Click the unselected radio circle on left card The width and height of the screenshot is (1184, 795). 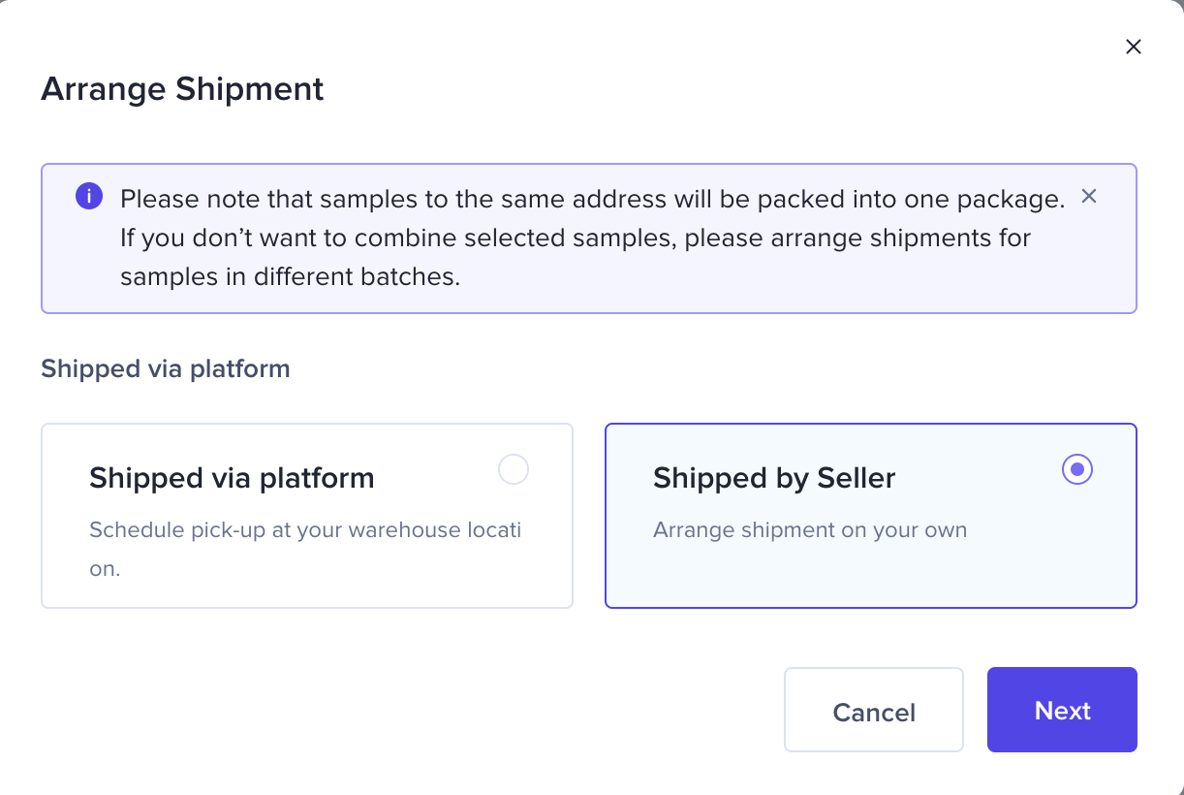coord(514,469)
